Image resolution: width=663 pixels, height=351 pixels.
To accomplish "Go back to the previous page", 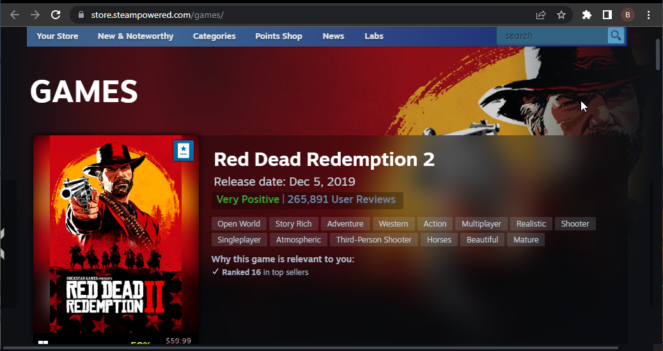I will point(15,15).
